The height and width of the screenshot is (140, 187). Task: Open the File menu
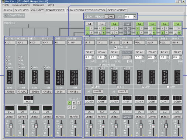click(x=6, y=5)
